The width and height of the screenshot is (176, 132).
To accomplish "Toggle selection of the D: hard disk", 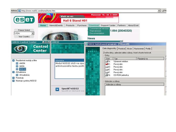I will coord(107,67).
